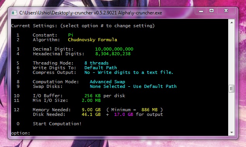This screenshot has height=147, width=246.
Task: Click 'Default Path' write digits value
Action: (x=101, y=68)
